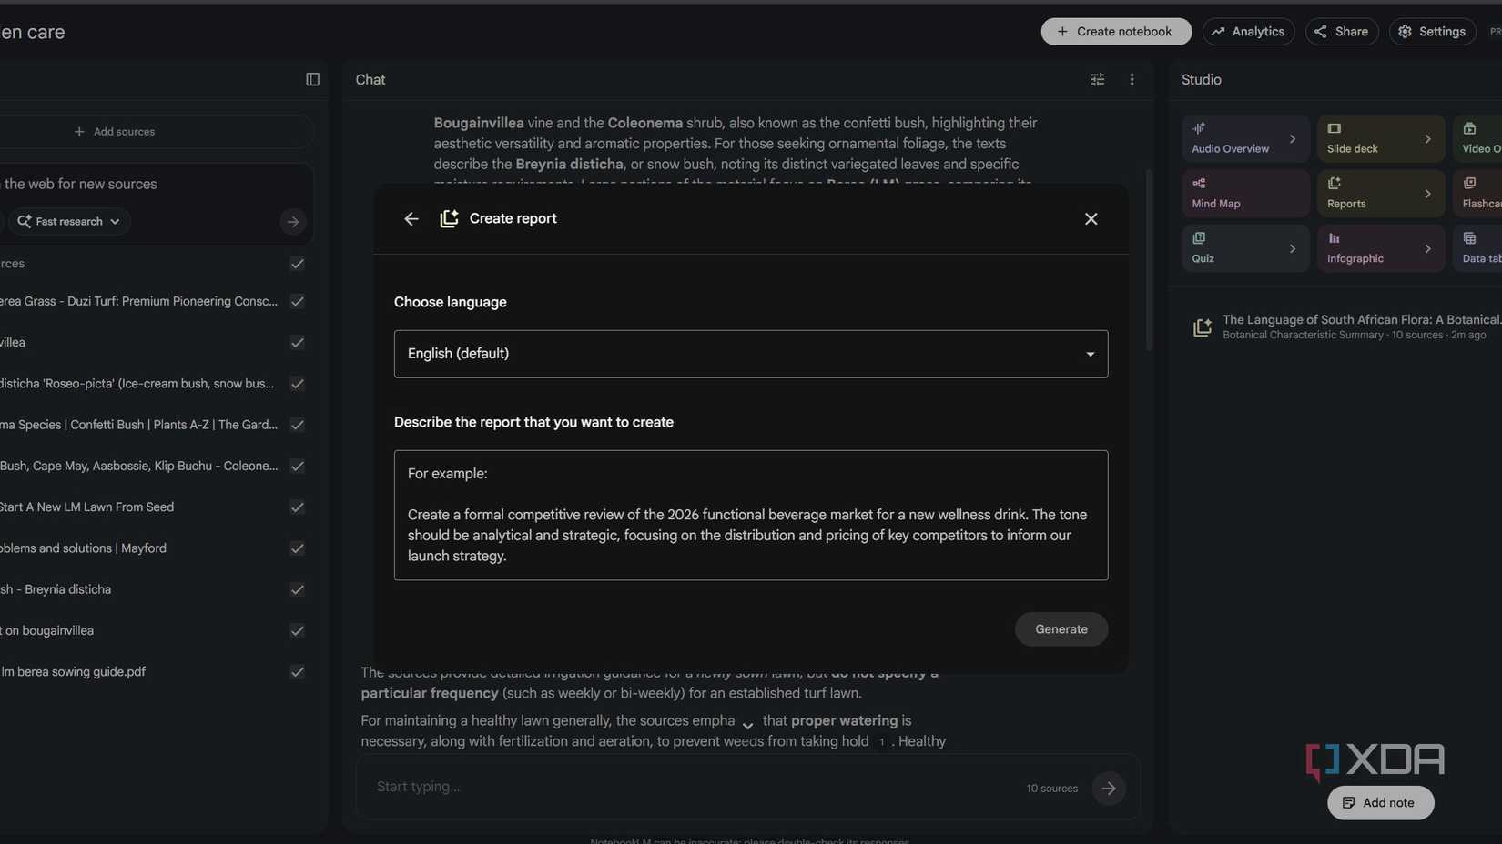Toggle the Mayford problems and solutions checkbox
The height and width of the screenshot is (844, 1502).
(x=297, y=548)
